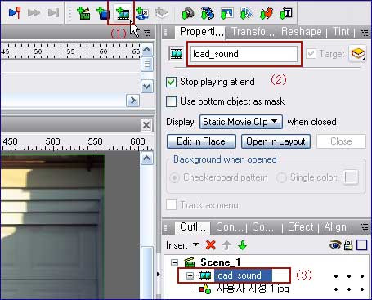This screenshot has height=300, width=372.
Task: Click the green move down arrow
Action: [x=242, y=245]
